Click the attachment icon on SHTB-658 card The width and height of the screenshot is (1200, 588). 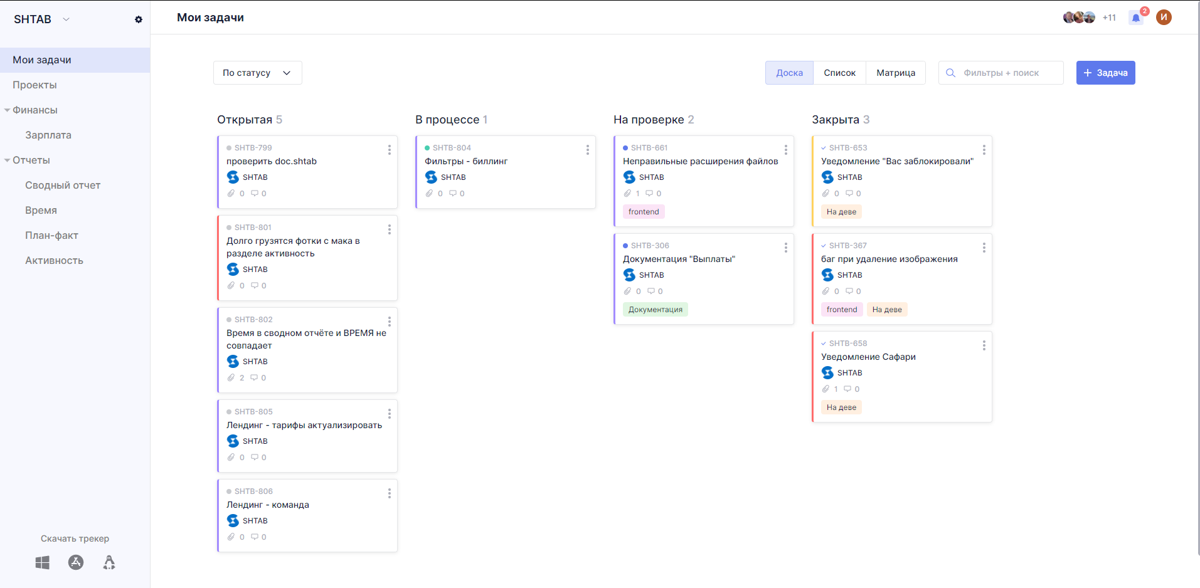point(826,389)
